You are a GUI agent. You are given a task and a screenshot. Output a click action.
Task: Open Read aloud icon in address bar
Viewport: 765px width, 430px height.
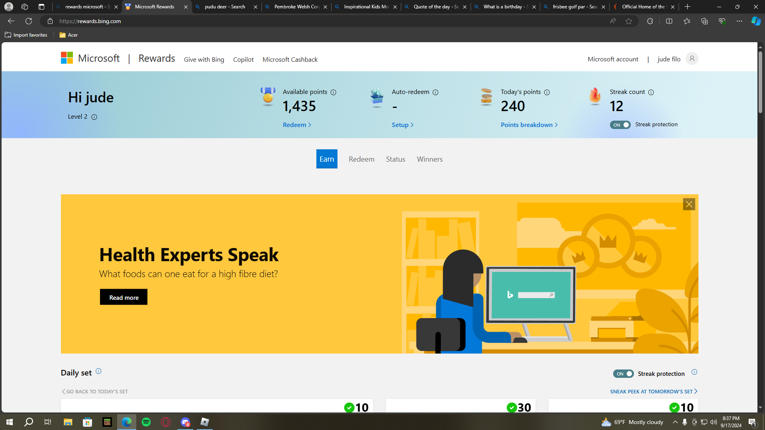[613, 21]
